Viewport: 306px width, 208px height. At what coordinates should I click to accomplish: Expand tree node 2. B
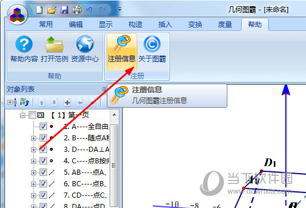(33, 138)
